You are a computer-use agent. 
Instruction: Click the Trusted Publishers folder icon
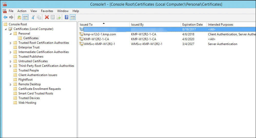click(15, 57)
